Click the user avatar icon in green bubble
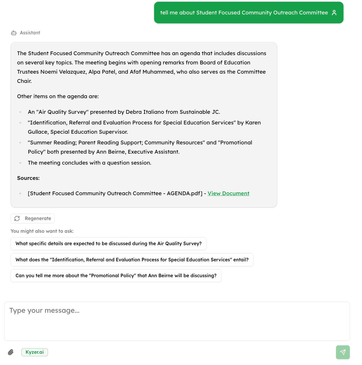The height and width of the screenshot is (365, 362). tap(334, 13)
